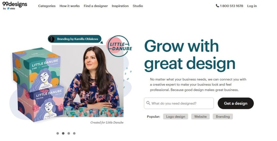Open the Studio link
277x141 pixels.
click(138, 6)
